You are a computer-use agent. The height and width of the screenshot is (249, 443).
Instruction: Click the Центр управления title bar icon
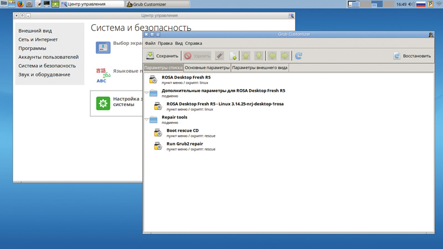coord(291,16)
